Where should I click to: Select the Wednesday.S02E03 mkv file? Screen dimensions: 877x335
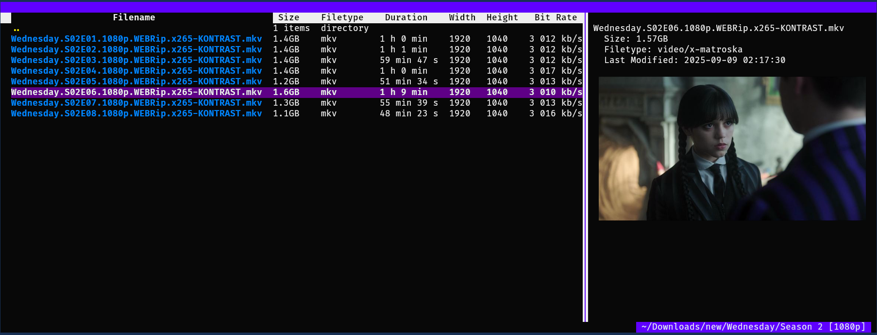[136, 60]
